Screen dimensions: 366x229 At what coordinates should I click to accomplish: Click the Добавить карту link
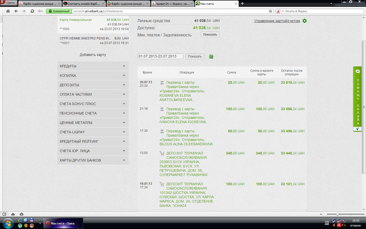click(x=93, y=55)
